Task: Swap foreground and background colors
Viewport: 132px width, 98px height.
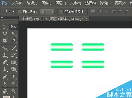Action: [13, 97]
